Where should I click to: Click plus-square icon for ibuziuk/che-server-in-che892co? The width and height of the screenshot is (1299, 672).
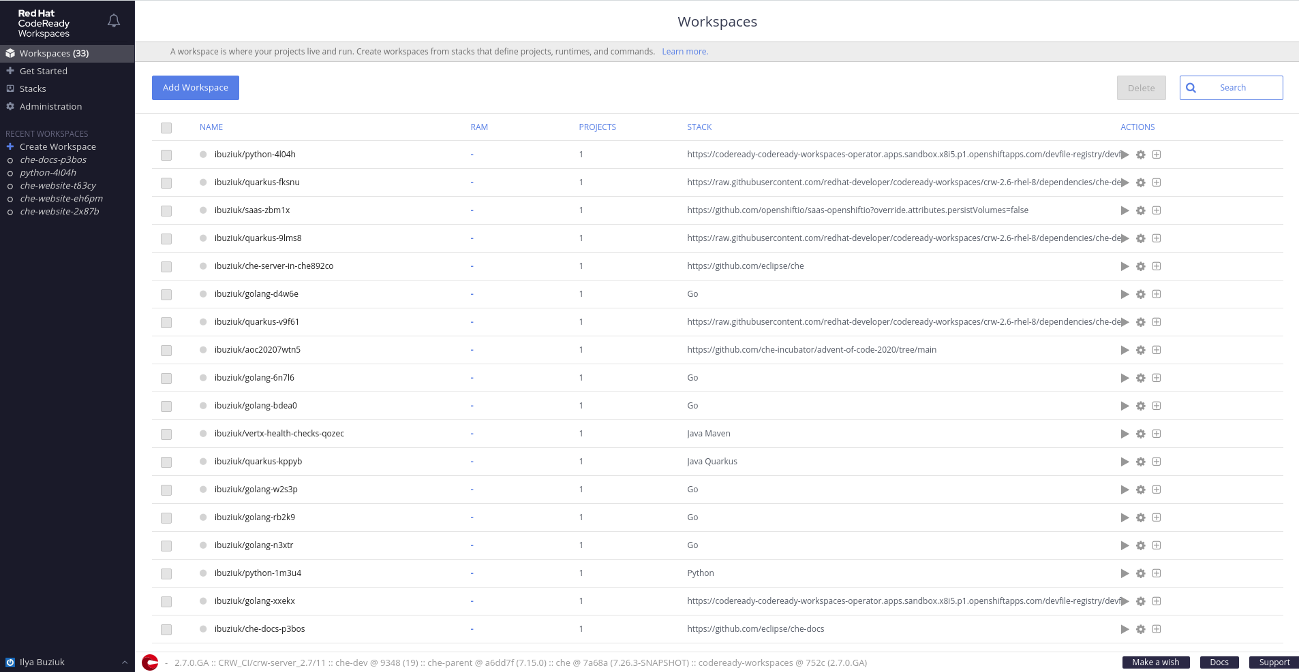pyautogui.click(x=1157, y=266)
